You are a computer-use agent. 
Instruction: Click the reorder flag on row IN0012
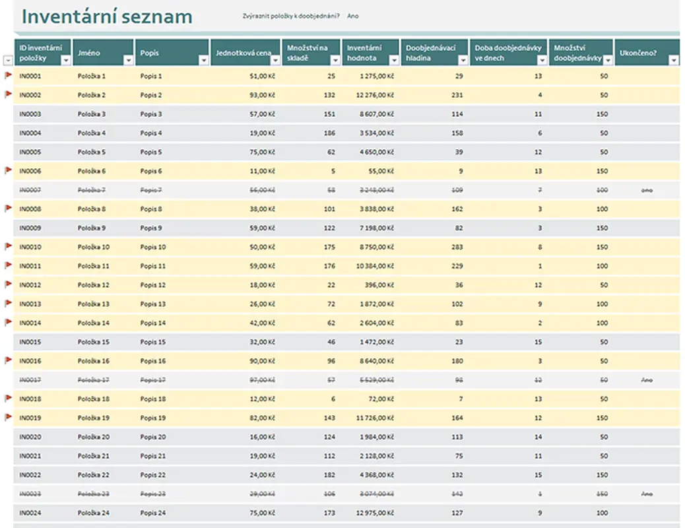(x=8, y=284)
